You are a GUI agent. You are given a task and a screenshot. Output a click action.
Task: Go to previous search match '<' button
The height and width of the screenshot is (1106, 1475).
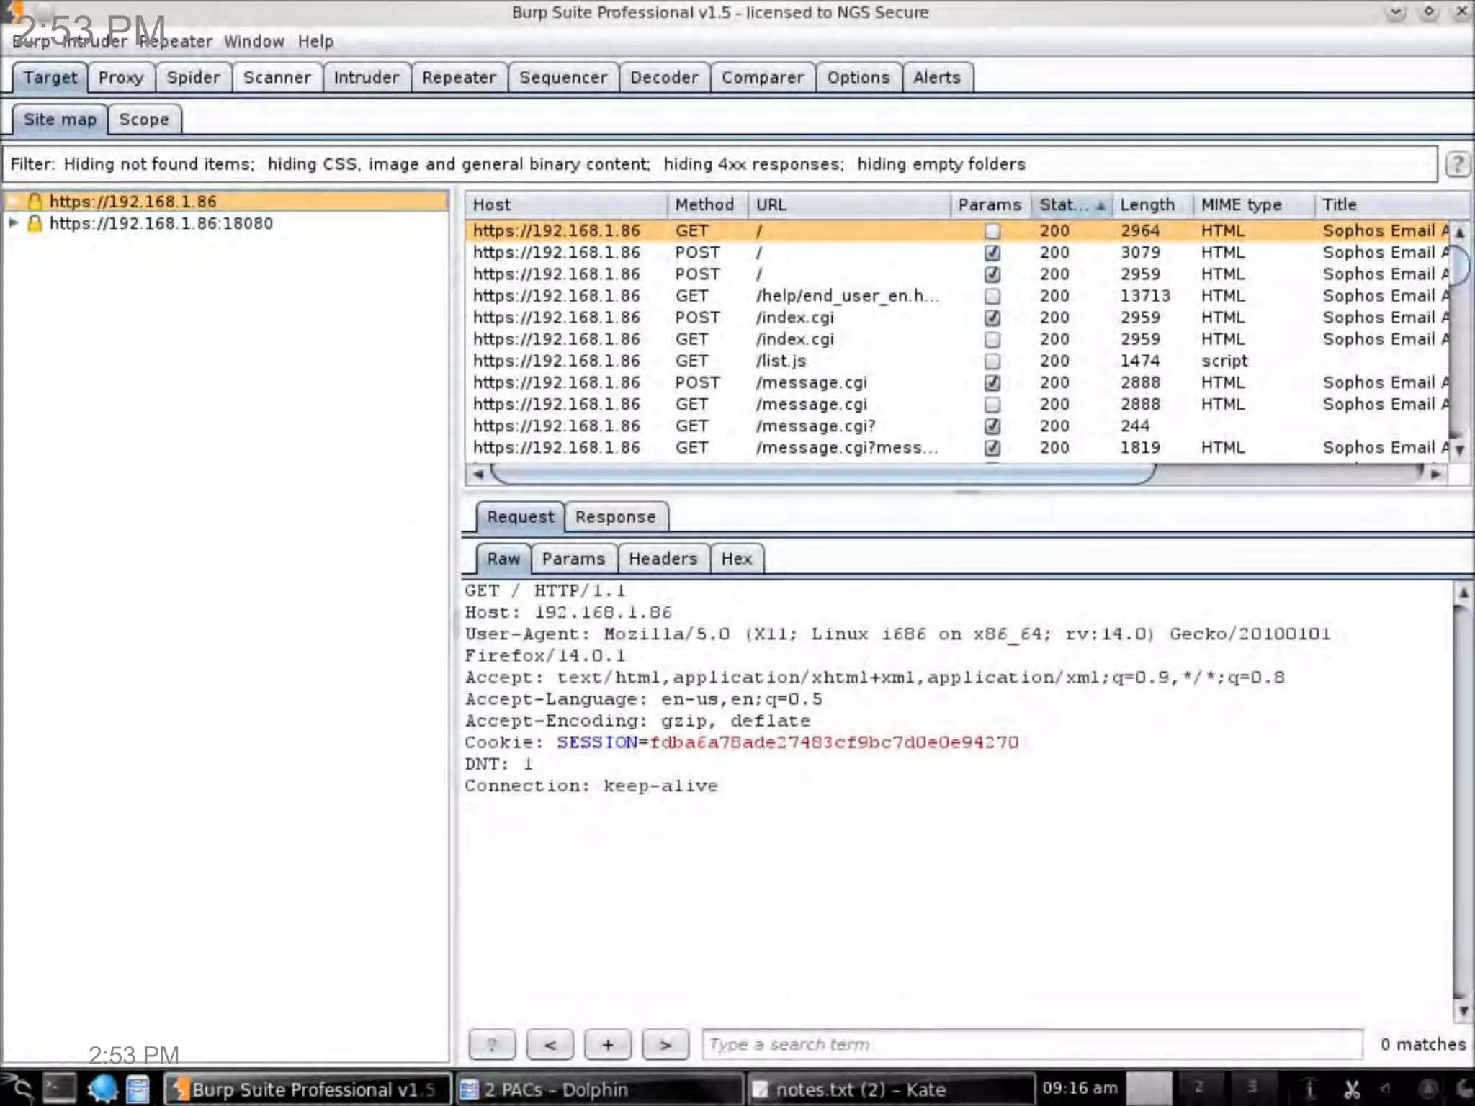tap(550, 1044)
